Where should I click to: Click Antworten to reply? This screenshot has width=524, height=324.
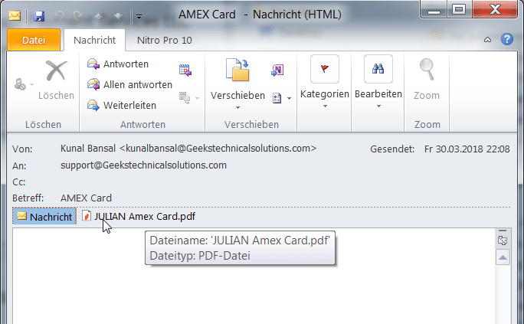coord(118,64)
